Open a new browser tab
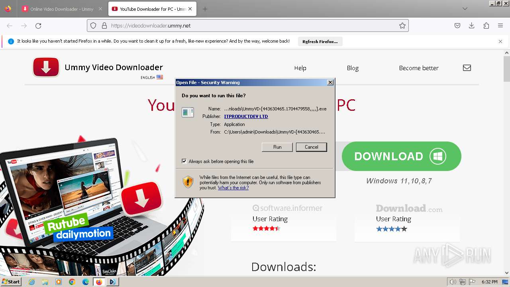 tap(205, 9)
